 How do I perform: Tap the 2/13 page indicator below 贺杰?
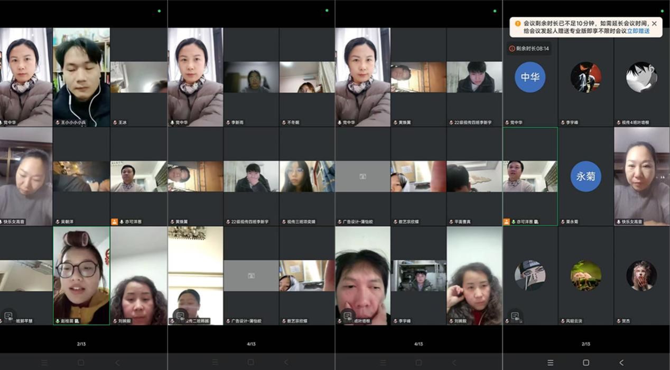tap(586, 344)
